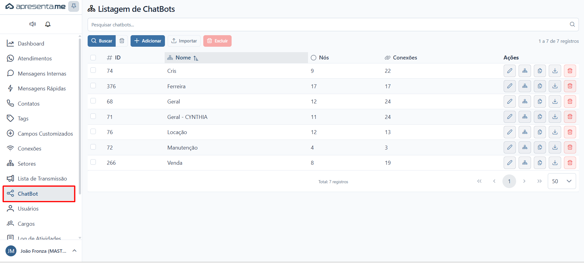
Task: Edit the Cris chatbot
Action: coord(510,71)
